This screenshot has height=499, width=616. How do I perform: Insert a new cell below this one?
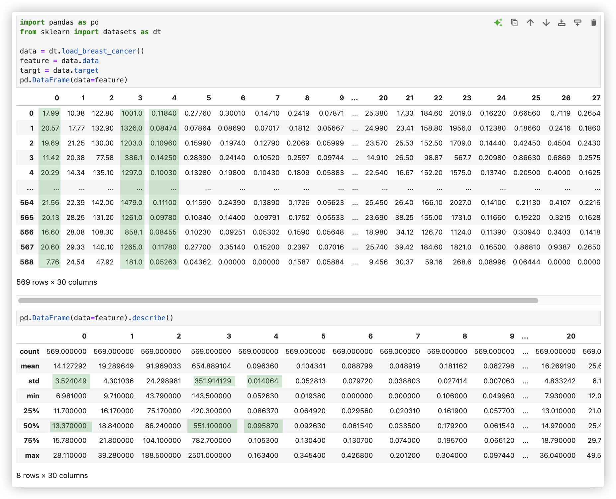click(577, 23)
